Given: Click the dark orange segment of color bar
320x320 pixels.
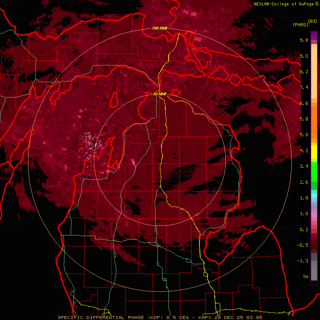Looking at the screenshot, I should (x=314, y=122).
